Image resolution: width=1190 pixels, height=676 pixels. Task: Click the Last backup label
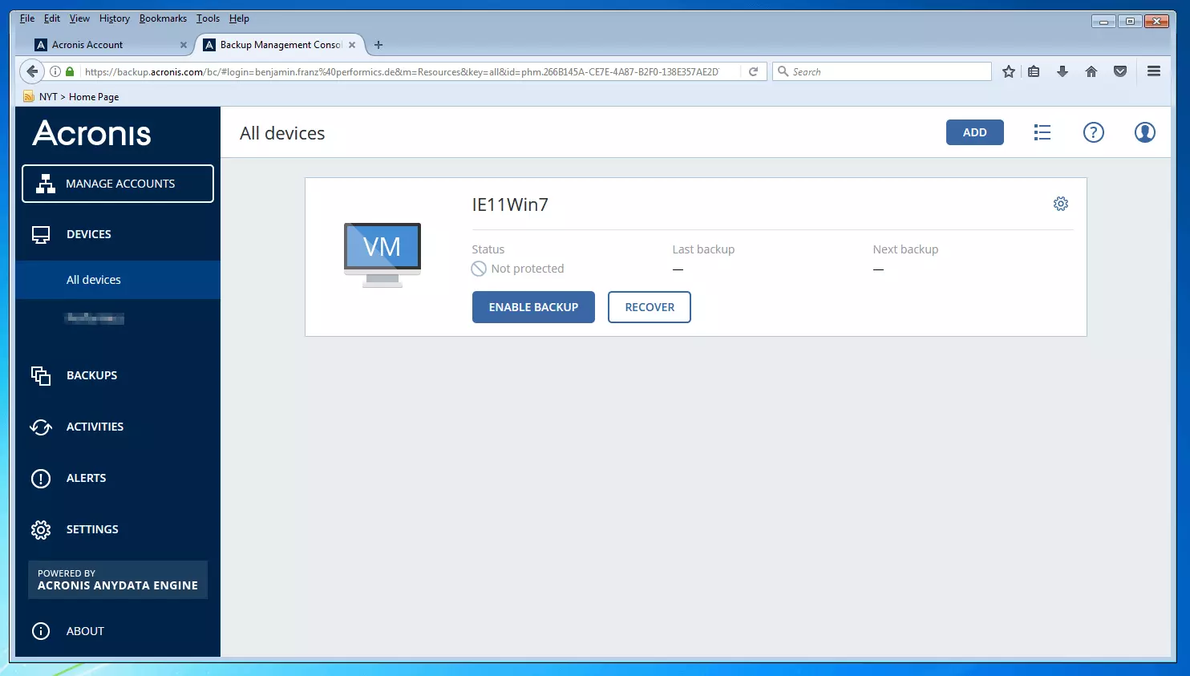tap(703, 249)
